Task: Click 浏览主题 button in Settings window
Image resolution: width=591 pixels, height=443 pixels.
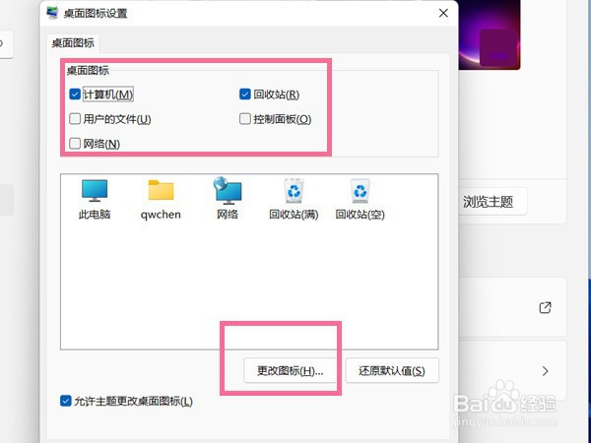Action: pos(488,202)
